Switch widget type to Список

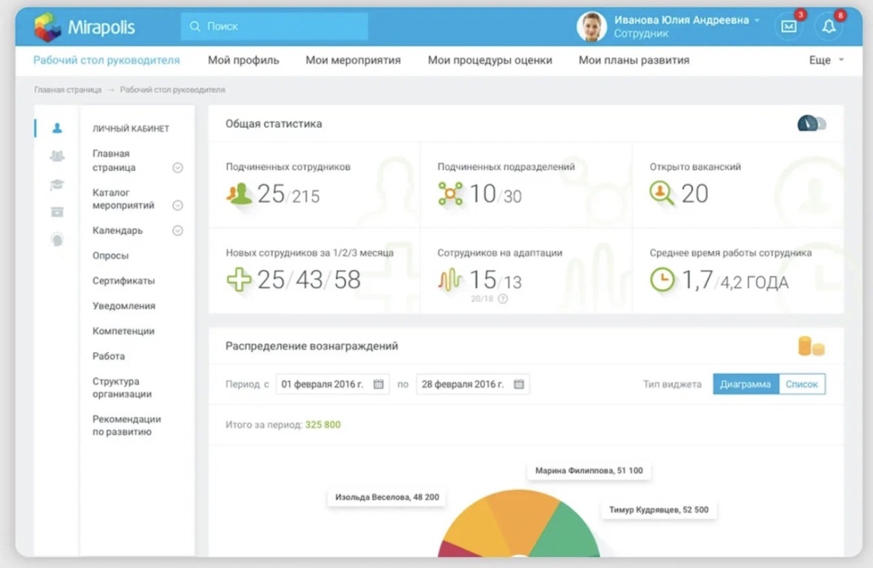[x=802, y=384]
